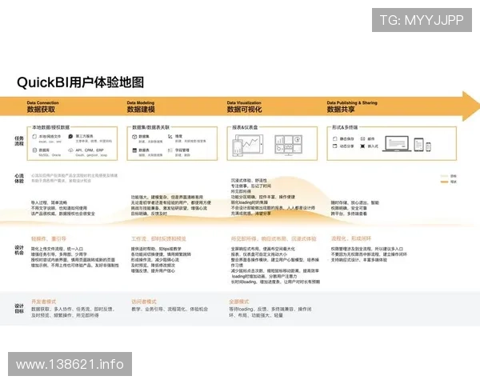Click the 维度 dimension icon

click(170, 136)
